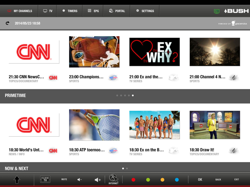Switch to the EPG tab
Image resolution: width=250 pixels, height=187 pixels.
(93, 11)
